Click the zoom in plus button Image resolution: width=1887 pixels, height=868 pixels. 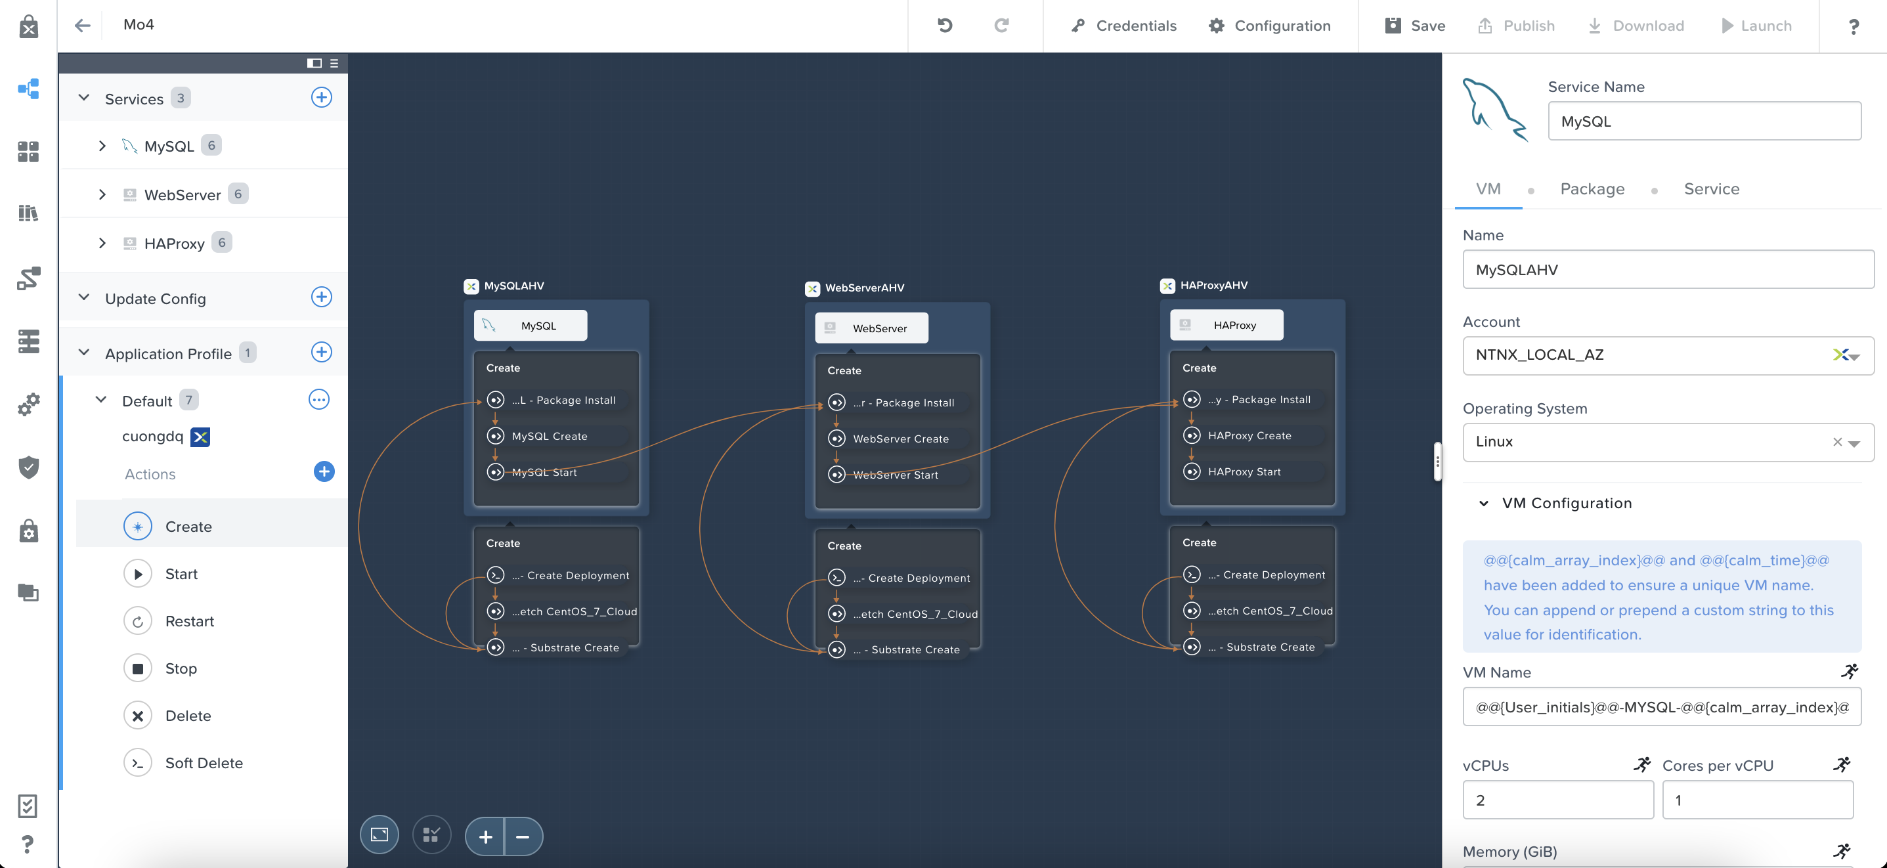click(485, 836)
